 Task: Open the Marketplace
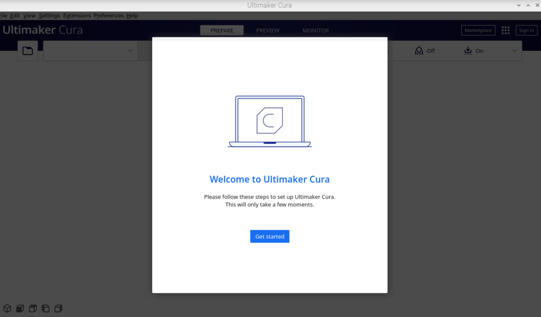pos(478,31)
